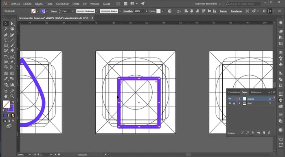Screen dimensions: 285x157
Task: Select the Zoom (magnifier) tool
Action: [12, 96]
